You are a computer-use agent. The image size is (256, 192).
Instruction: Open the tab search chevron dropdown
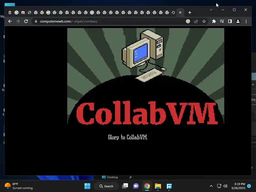(211, 10)
